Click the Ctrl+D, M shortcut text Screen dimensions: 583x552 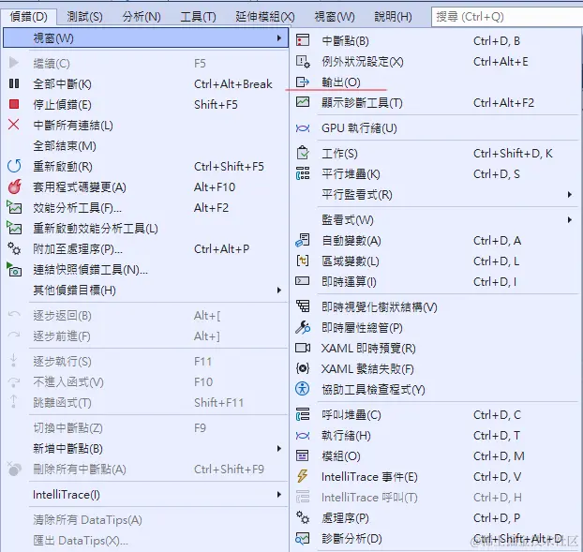coord(499,455)
